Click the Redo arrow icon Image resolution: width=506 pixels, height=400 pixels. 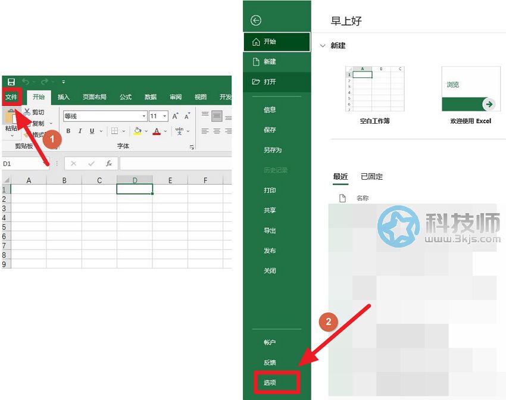pyautogui.click(x=45, y=82)
